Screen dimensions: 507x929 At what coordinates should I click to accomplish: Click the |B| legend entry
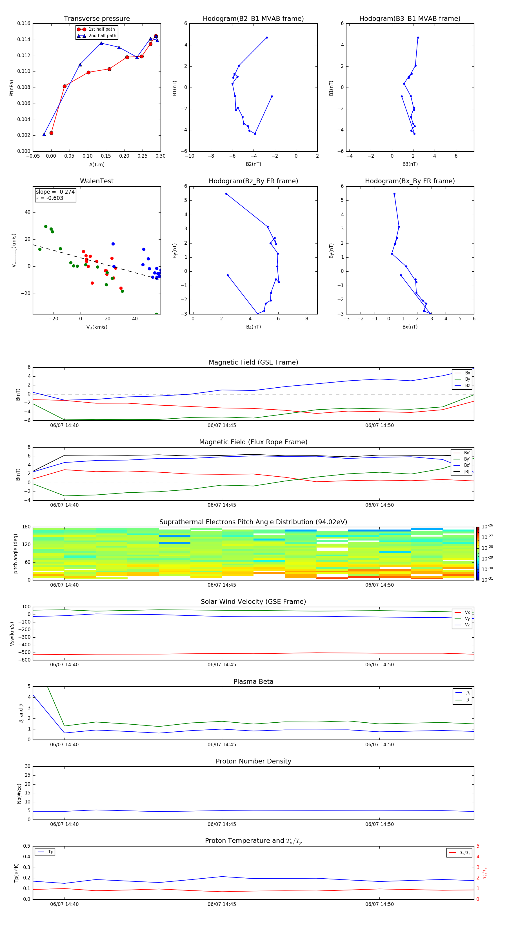click(x=462, y=472)
